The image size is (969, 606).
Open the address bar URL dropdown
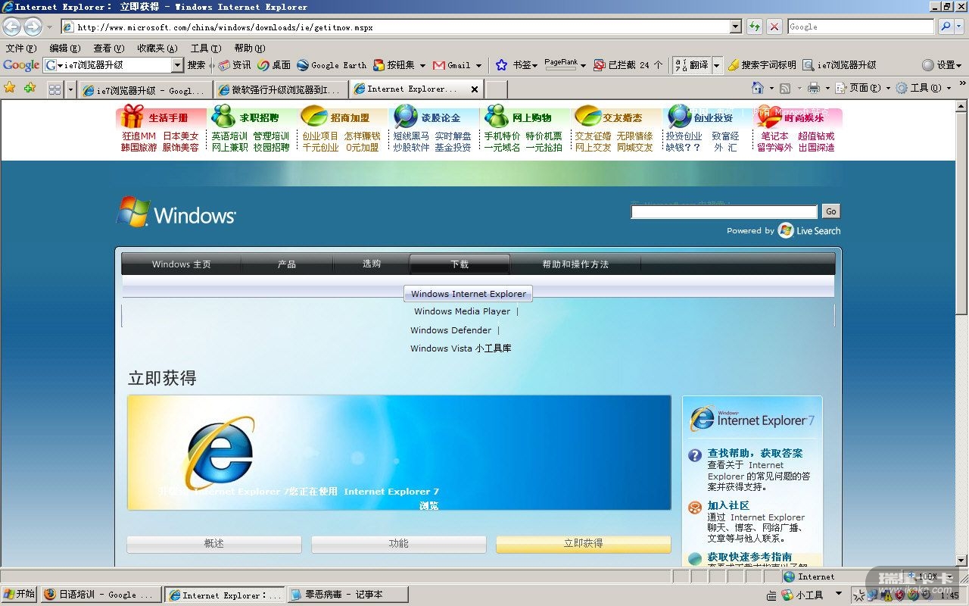[x=735, y=27]
